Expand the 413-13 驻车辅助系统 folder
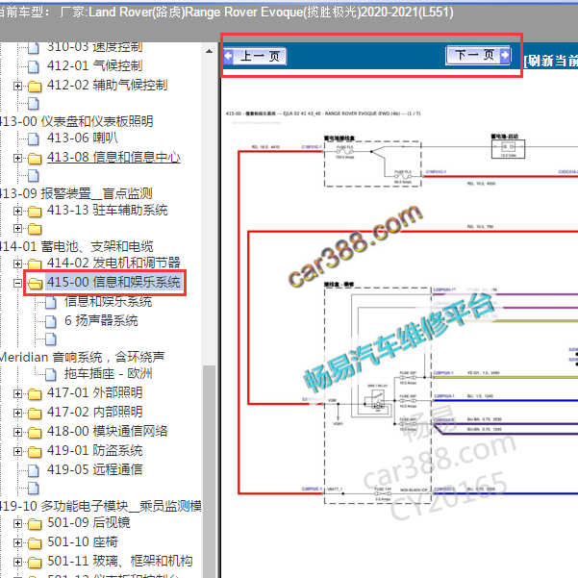 click(x=17, y=211)
